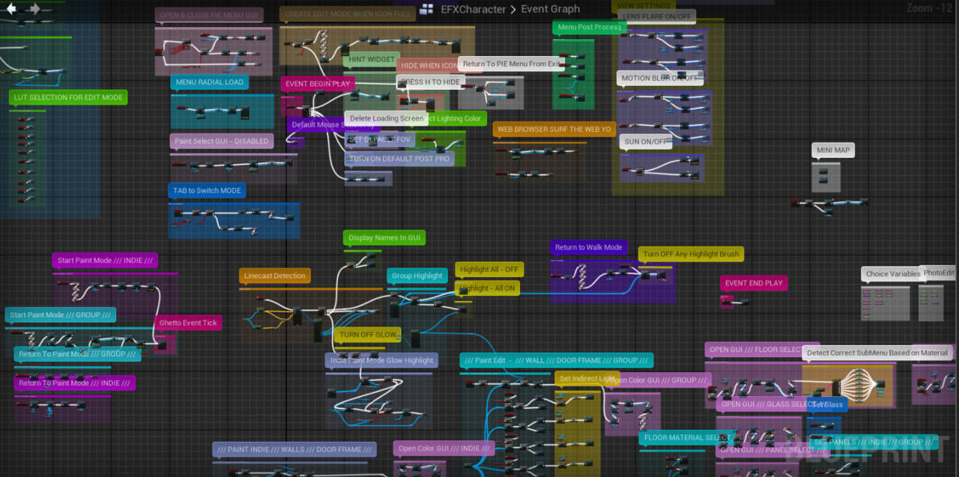The height and width of the screenshot is (477, 959).
Task: Click the MINI MAP node group
Action: [x=832, y=150]
